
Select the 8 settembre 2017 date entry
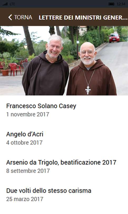pos(28,171)
